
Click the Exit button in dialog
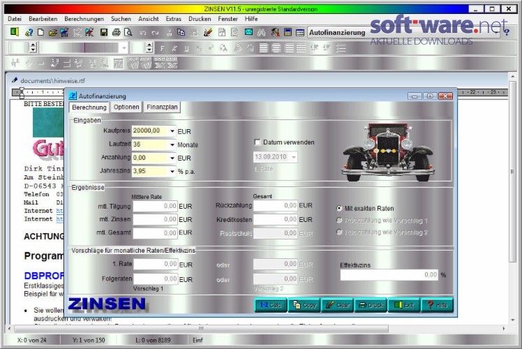click(x=404, y=305)
